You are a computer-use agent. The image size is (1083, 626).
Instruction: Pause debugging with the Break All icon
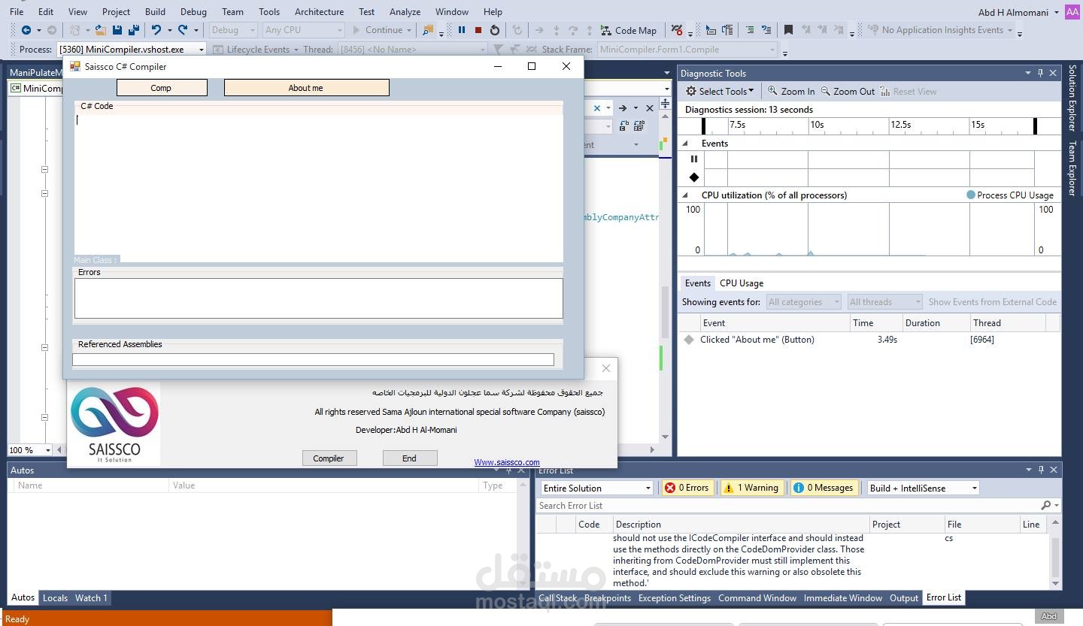(461, 30)
